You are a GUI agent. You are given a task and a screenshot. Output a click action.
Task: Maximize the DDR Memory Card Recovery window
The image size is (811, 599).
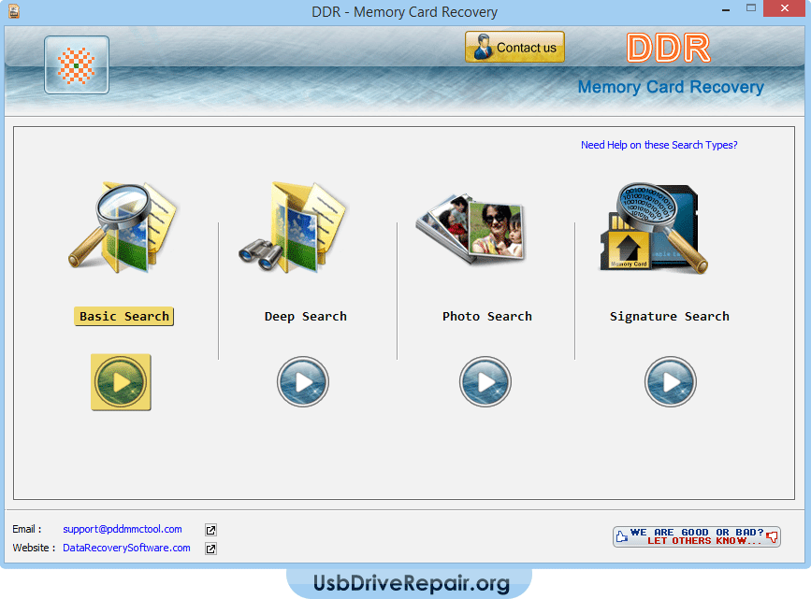pos(751,8)
